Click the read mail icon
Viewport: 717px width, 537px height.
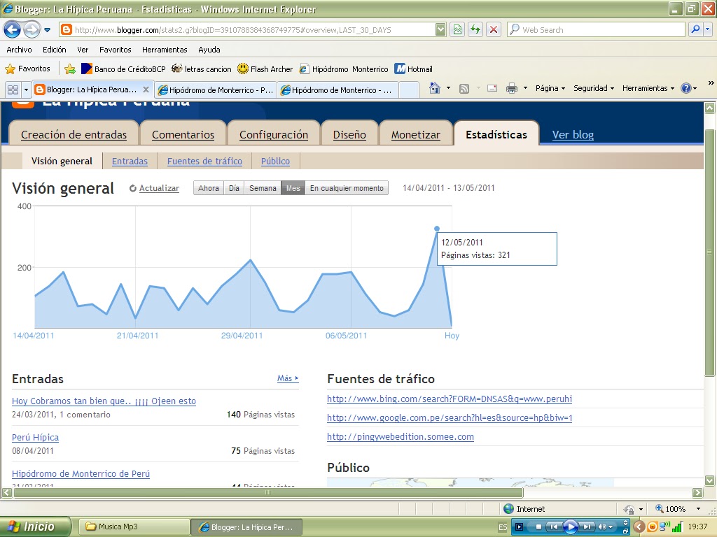492,88
